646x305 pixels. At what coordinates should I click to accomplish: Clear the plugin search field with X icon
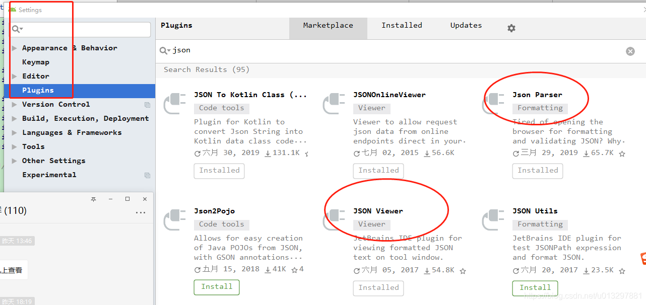(630, 51)
